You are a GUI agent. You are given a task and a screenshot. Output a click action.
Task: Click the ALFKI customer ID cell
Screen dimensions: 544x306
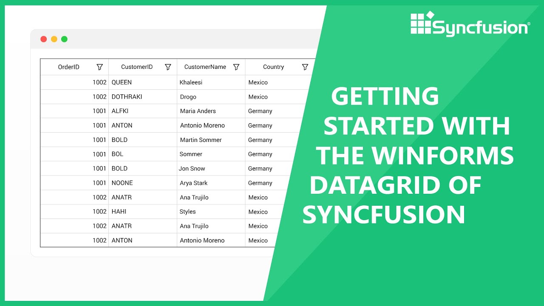tap(143, 111)
